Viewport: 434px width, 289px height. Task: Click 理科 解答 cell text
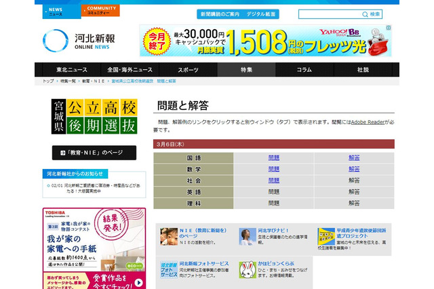coord(354,204)
